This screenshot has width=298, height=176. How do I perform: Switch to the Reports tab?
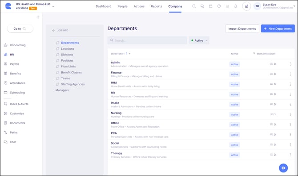click(x=157, y=6)
